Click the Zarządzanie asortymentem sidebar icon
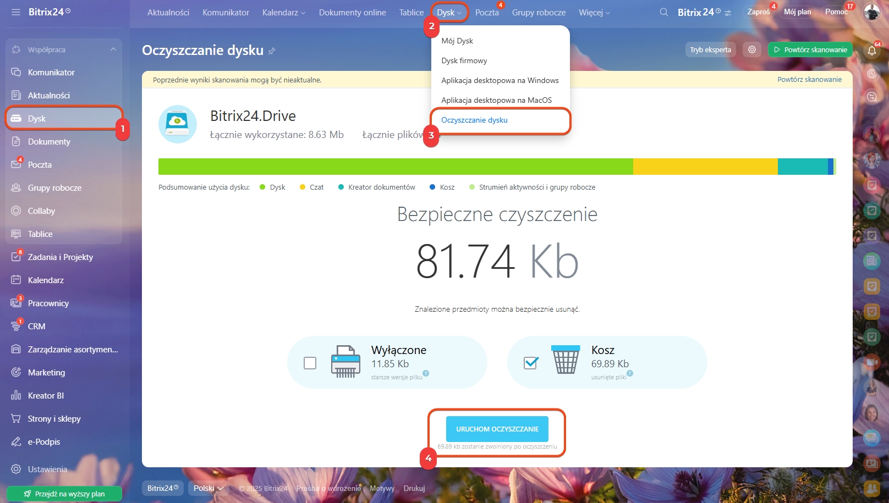Viewport: 889px width, 503px height. 16,349
